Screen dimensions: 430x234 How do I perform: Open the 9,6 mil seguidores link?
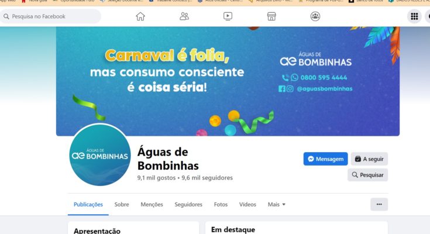[207, 178]
